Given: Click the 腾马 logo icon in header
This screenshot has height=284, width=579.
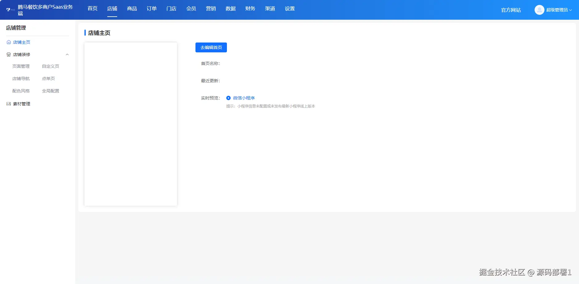Looking at the screenshot, I should pyautogui.click(x=10, y=10).
